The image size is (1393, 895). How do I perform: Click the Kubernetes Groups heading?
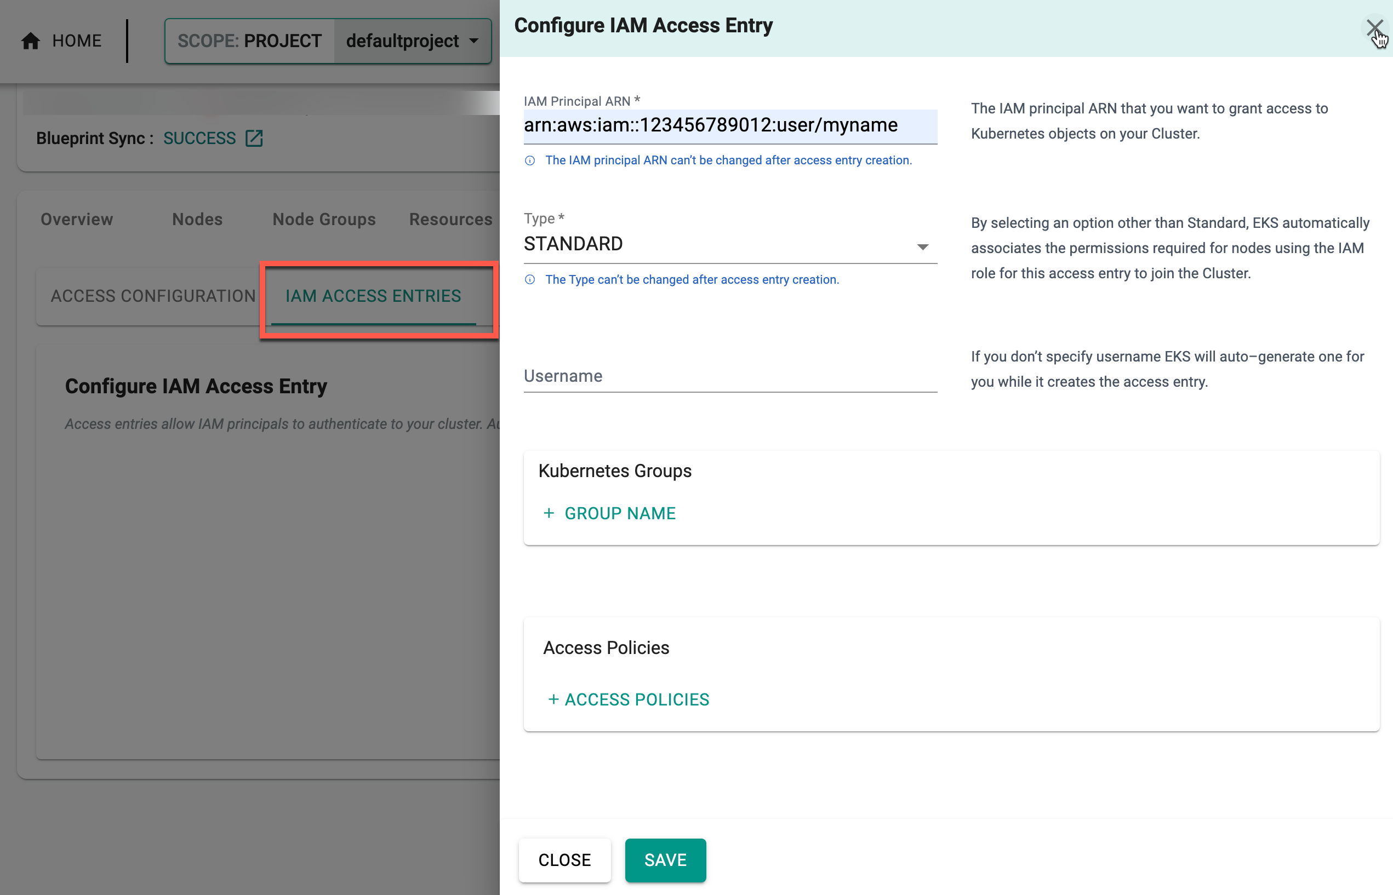(614, 471)
